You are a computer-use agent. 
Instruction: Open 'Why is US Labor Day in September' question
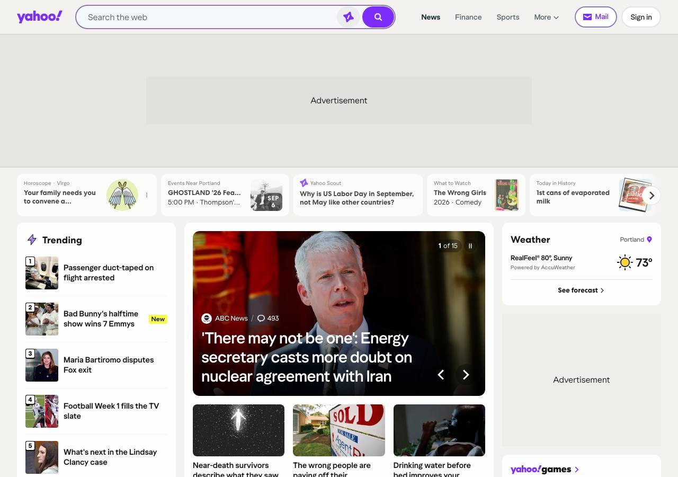[356, 198]
